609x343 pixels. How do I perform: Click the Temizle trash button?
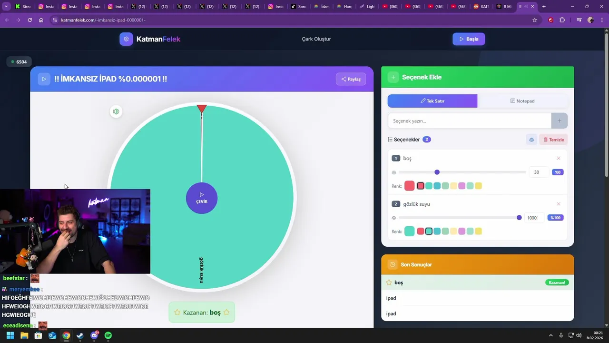pyautogui.click(x=553, y=140)
